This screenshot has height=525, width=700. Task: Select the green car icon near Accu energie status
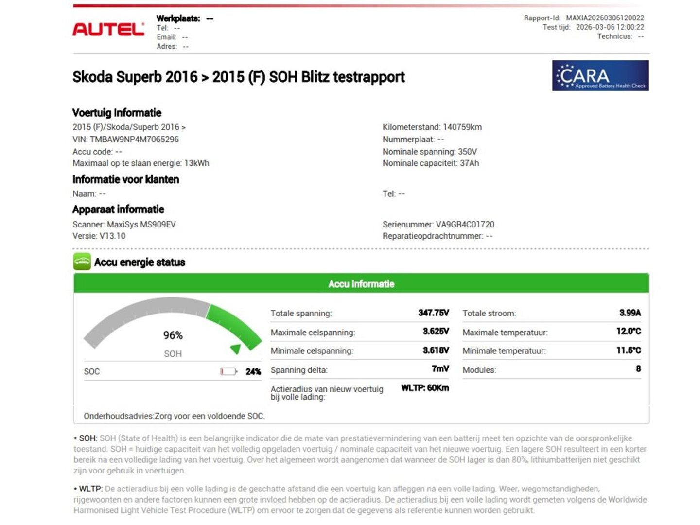pos(83,262)
